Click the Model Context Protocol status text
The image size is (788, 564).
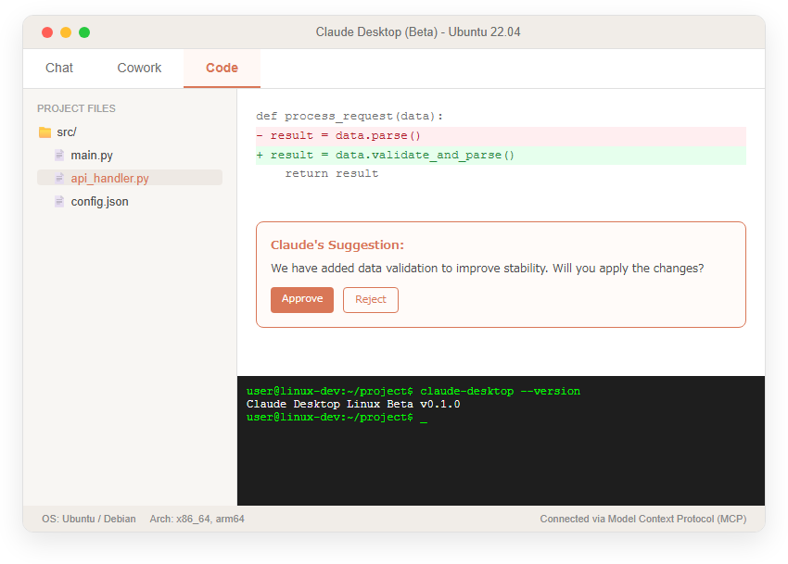point(643,519)
